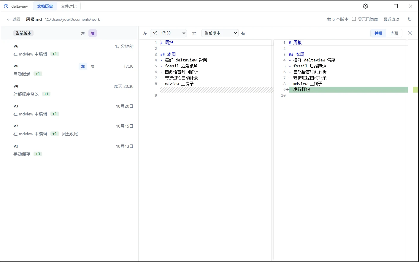Switch to the 文档历史 tab

(x=45, y=6)
